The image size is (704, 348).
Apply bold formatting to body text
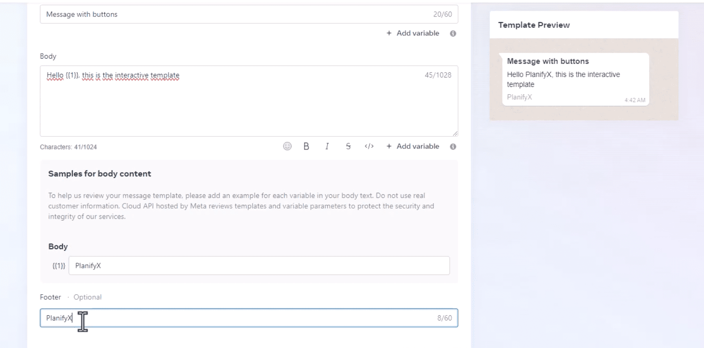(306, 147)
